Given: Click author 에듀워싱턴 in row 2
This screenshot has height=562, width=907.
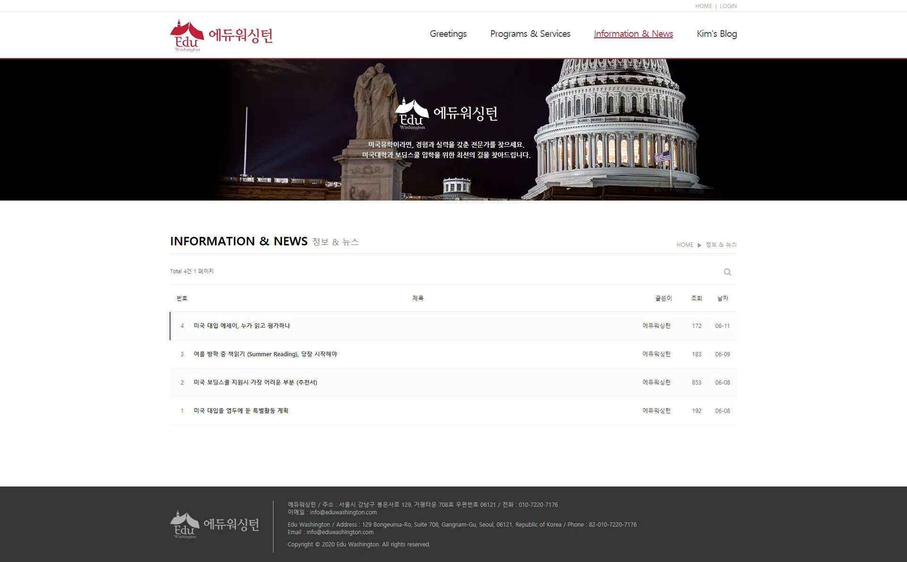Looking at the screenshot, I should (x=657, y=382).
